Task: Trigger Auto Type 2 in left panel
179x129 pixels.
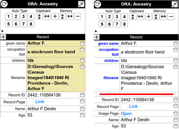Action: tap(16, 16)
